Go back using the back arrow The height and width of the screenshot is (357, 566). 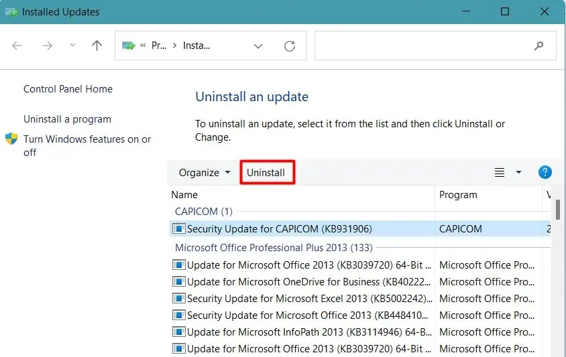pyautogui.click(x=17, y=46)
